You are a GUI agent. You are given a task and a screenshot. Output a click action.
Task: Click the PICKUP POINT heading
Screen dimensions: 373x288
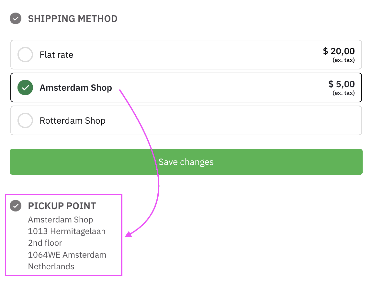(x=62, y=206)
